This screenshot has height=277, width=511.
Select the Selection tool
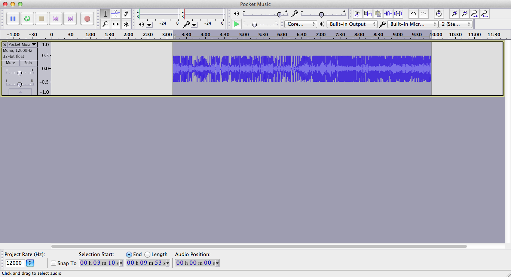[106, 13]
